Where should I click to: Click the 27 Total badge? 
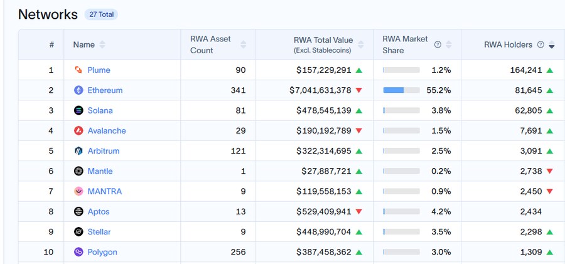(100, 14)
